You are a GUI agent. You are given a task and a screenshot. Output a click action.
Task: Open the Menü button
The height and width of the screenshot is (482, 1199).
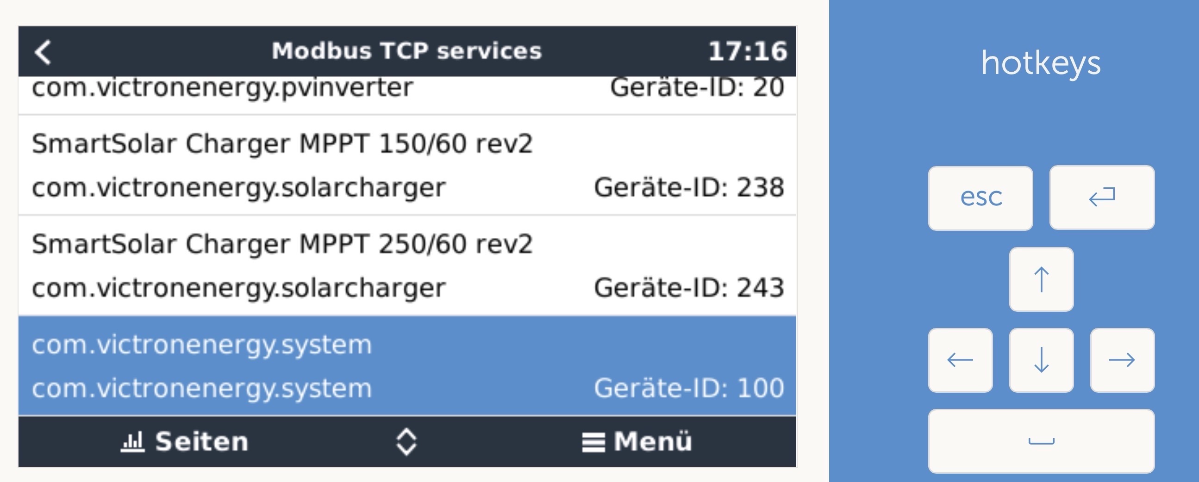637,441
